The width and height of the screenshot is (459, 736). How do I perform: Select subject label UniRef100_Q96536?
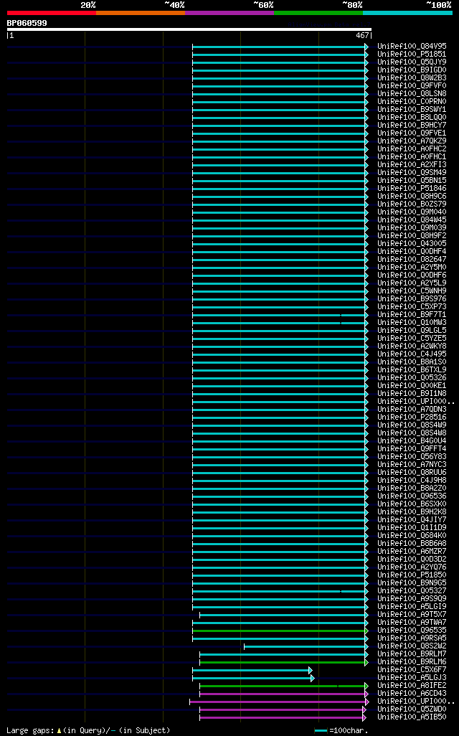tap(412, 496)
